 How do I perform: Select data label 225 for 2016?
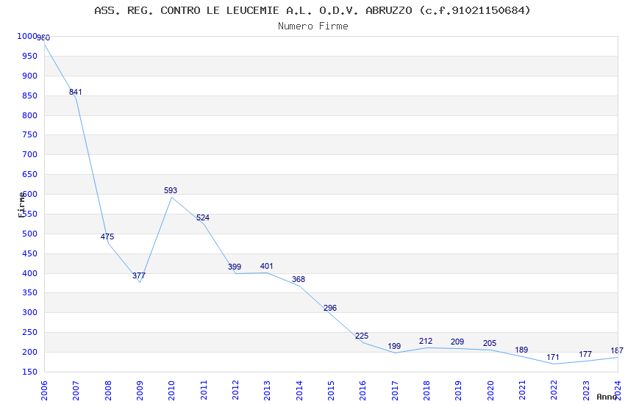(x=362, y=336)
